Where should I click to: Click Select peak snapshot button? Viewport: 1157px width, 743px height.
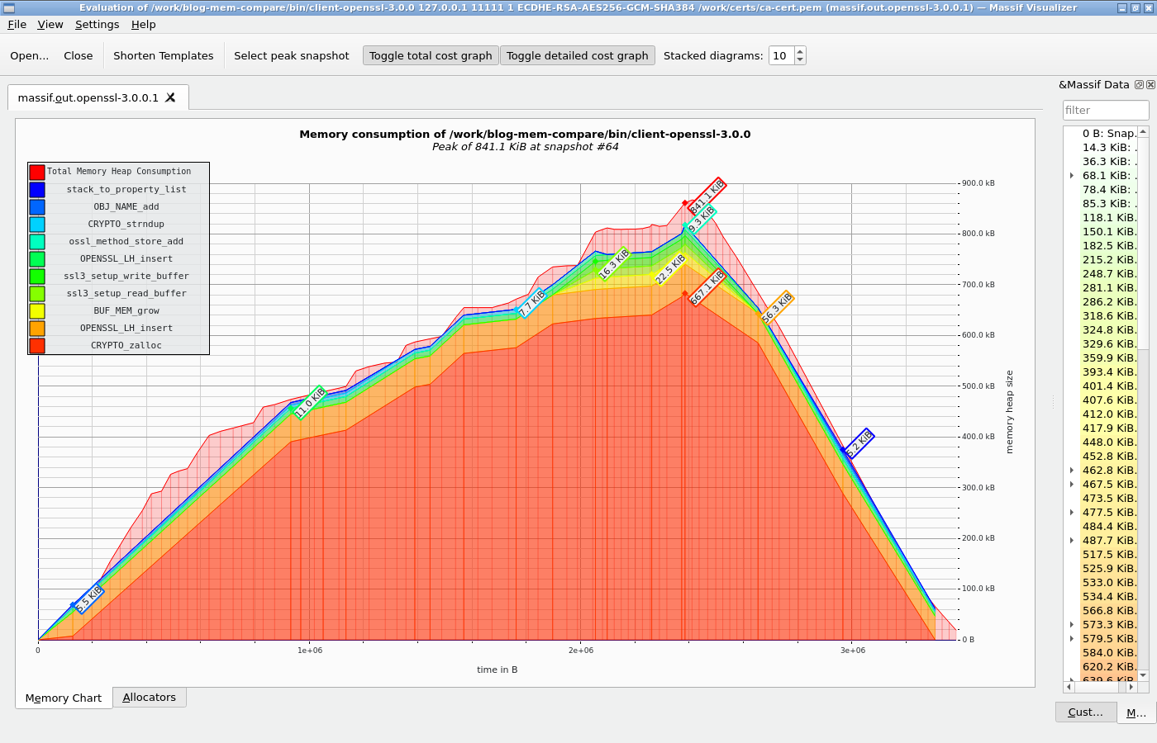[x=292, y=55]
